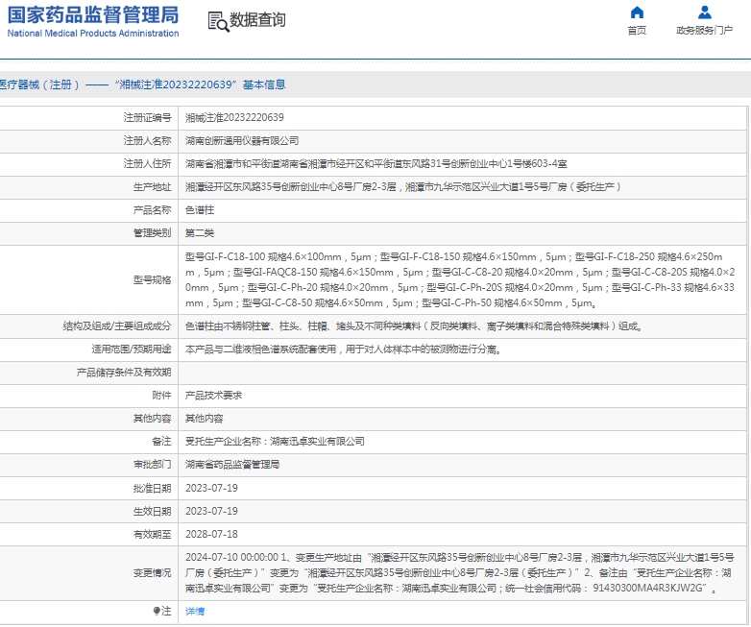Click the 生产地址 value text
This screenshot has width=751, height=627.
[x=402, y=187]
